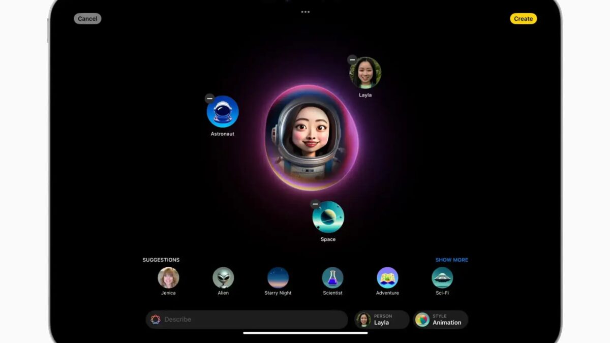Remove the Layla person from the composition
Viewport: 610px width, 343px height.
tap(353, 59)
